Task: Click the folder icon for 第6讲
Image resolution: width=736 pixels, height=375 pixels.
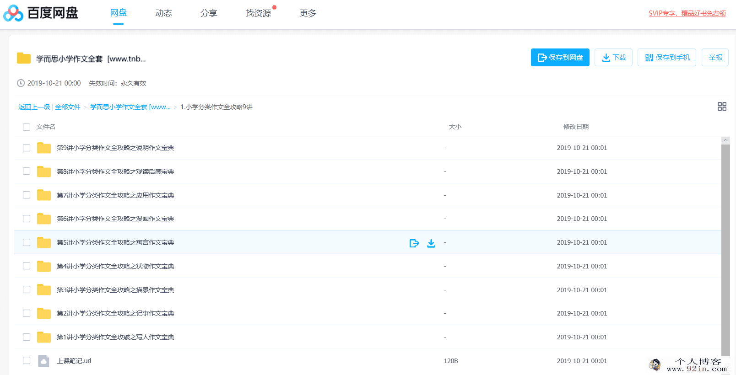Action: pos(44,219)
